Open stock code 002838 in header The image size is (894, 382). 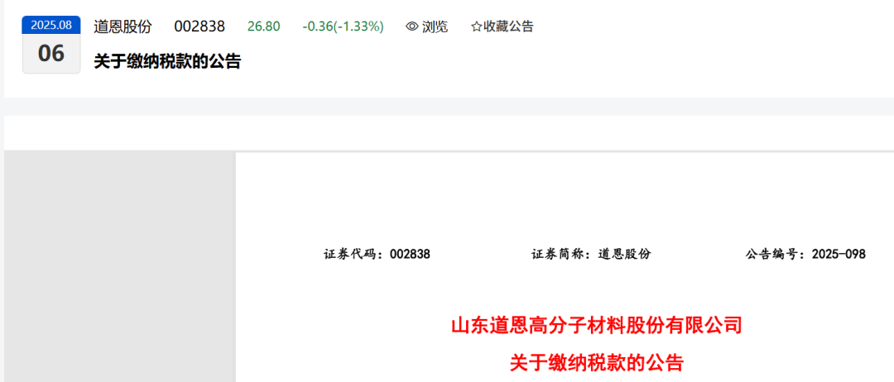pyautogui.click(x=199, y=26)
